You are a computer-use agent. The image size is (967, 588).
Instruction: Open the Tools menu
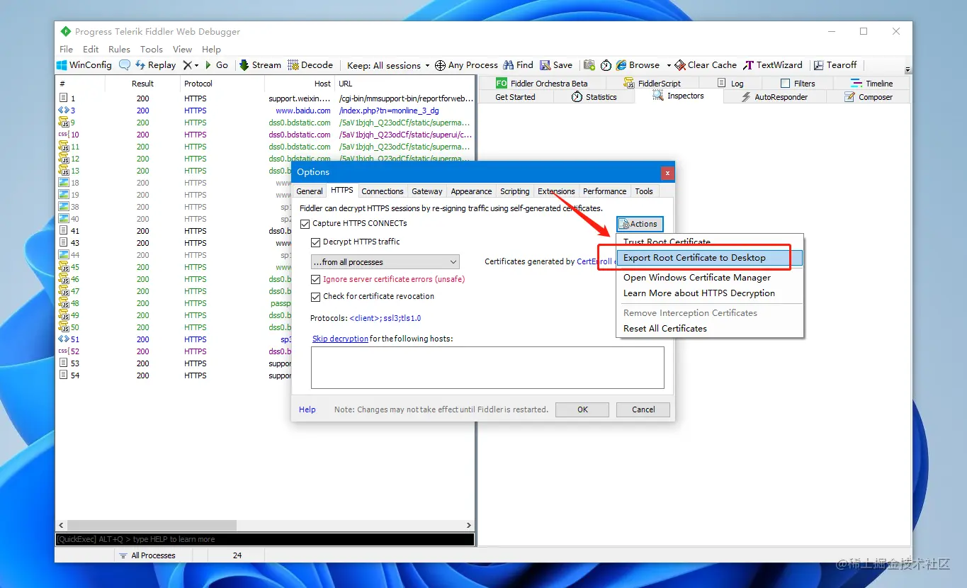tap(152, 49)
